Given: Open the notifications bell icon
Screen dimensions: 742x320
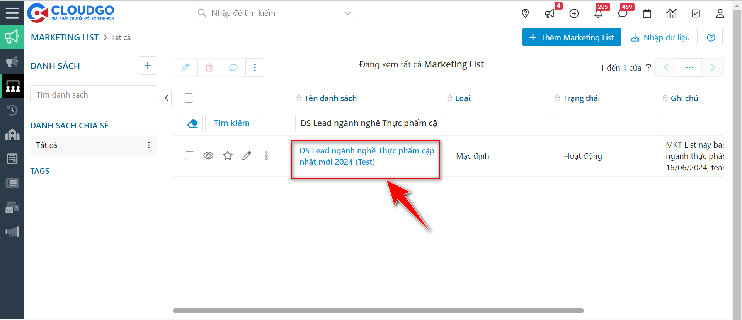Looking at the screenshot, I should point(598,14).
